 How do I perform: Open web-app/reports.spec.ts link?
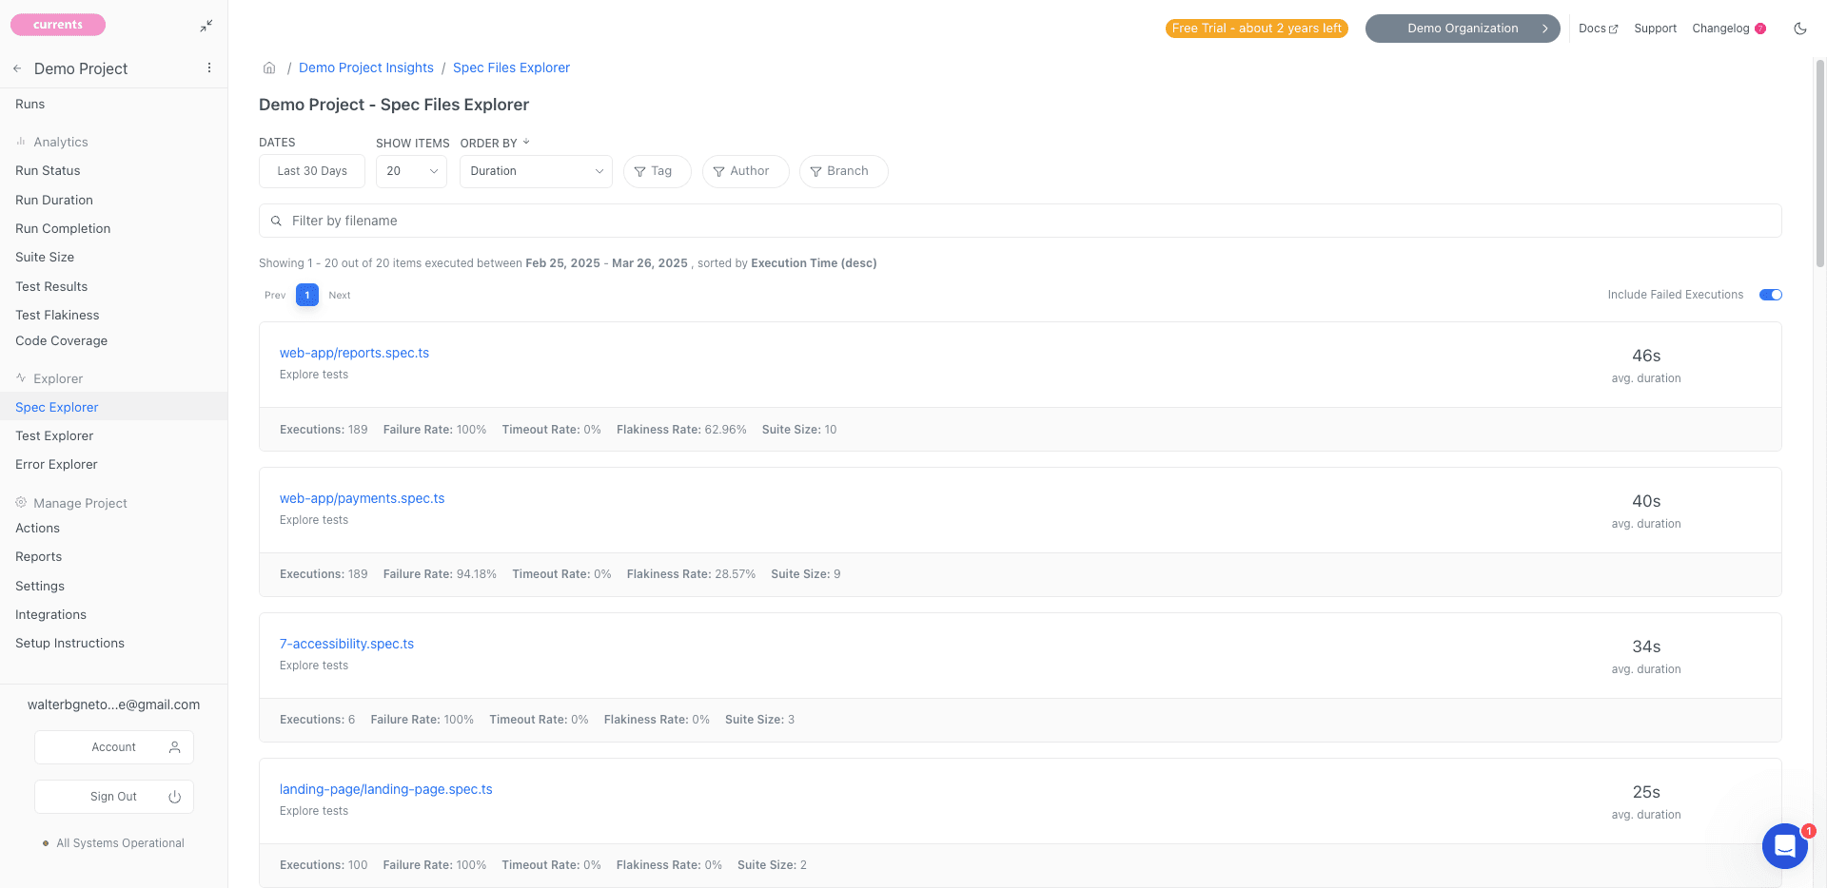pyautogui.click(x=354, y=353)
